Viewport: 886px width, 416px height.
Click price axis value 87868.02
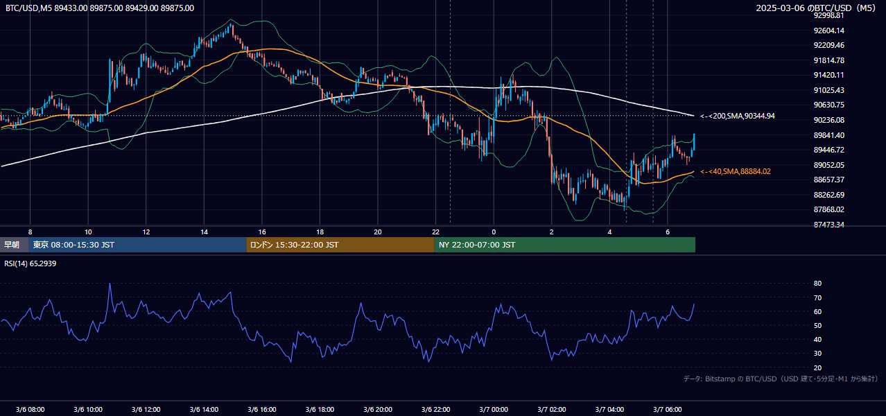828,209
